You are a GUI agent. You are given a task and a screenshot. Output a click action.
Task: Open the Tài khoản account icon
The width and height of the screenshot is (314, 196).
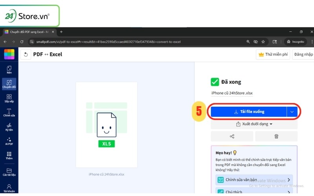tap(9, 188)
